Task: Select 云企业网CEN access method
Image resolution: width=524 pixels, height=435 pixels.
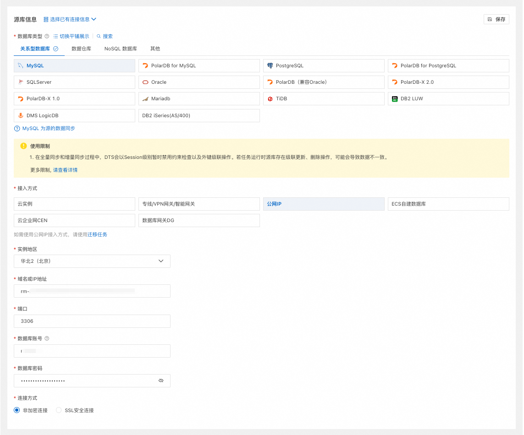Action: (x=74, y=220)
